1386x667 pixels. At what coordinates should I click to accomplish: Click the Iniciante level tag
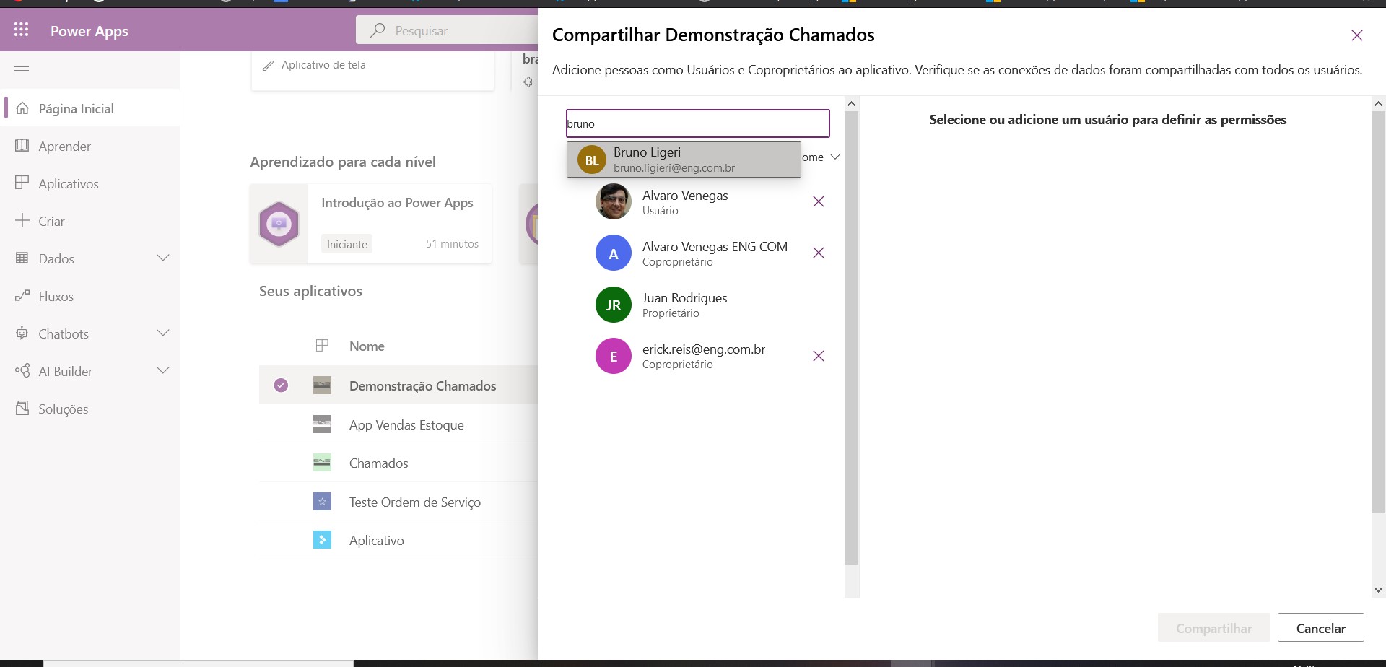tap(346, 244)
